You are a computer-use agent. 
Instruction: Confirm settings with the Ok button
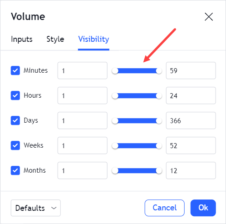[203, 208]
